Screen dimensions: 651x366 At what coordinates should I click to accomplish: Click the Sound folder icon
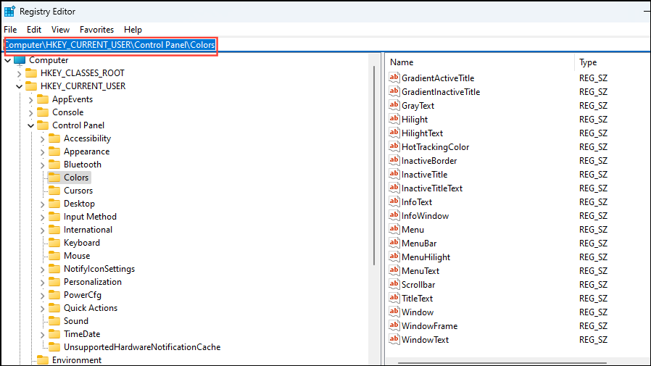[x=54, y=321]
